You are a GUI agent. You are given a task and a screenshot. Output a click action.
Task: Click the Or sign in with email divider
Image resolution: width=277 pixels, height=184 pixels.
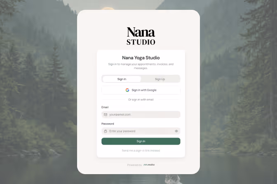[141, 99]
